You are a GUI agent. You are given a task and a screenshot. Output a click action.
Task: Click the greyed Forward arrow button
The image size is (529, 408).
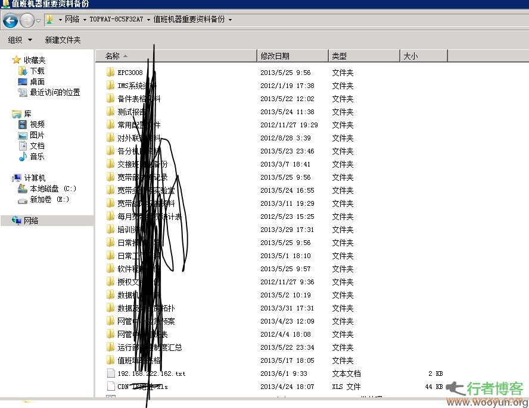tap(27, 21)
